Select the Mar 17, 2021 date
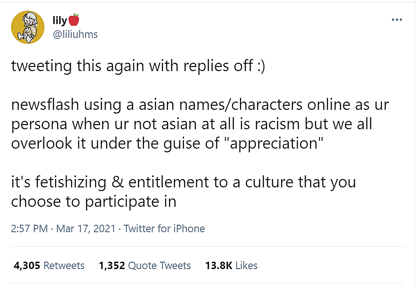Image resolution: width=418 pixels, height=288 pixels. [86, 228]
